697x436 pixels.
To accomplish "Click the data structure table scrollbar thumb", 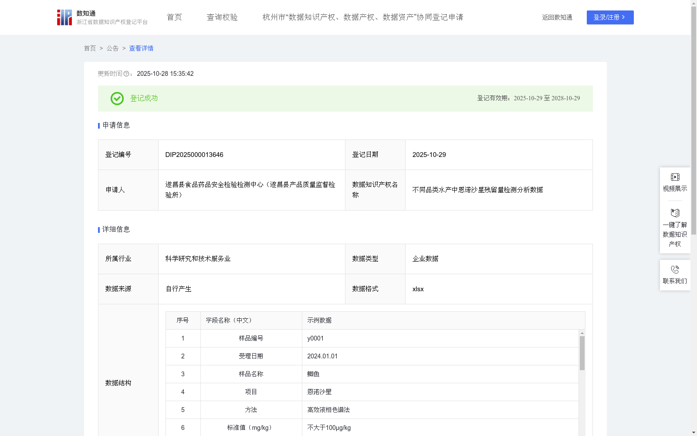I will click(582, 353).
